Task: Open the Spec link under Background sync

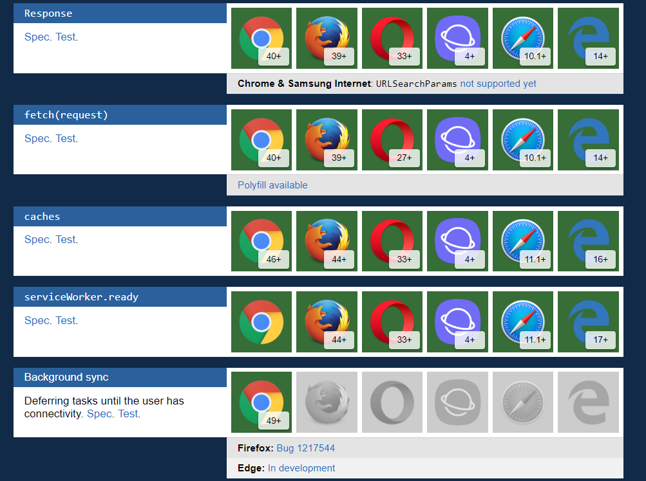Action: click(99, 414)
